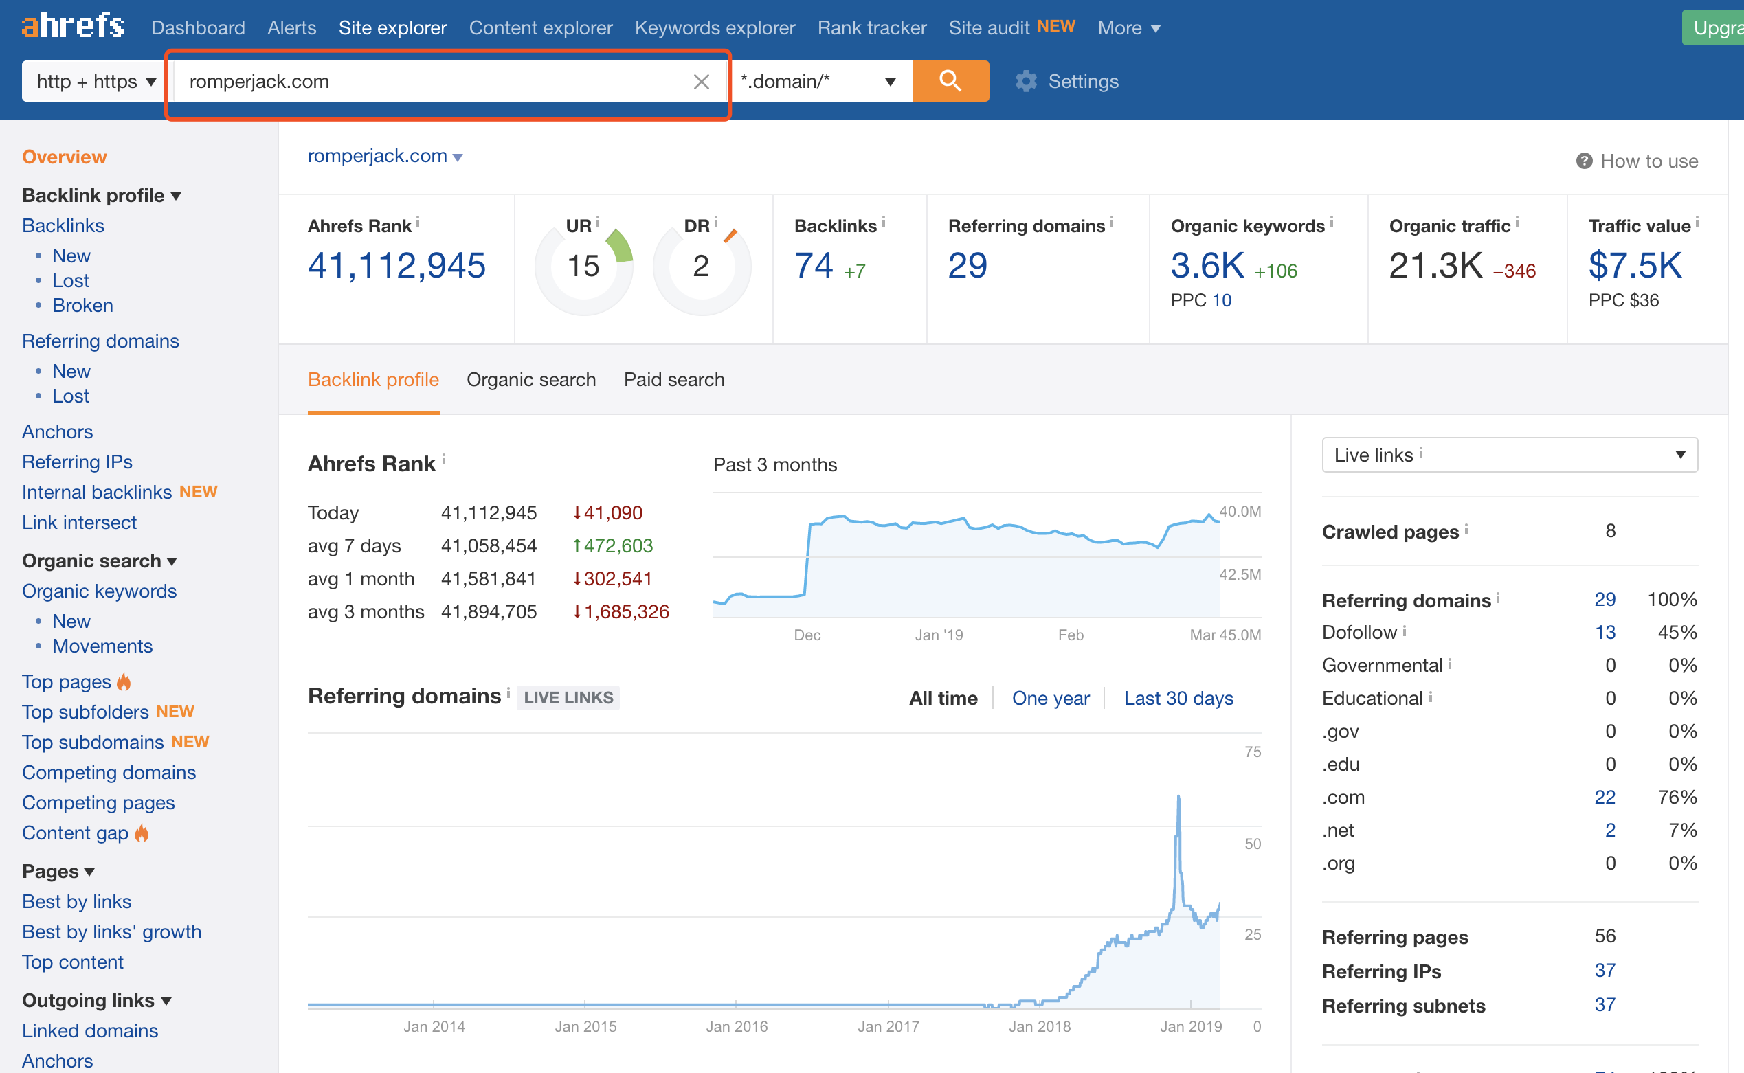The image size is (1744, 1073).
Task: Click the Ahrefs Rank value 41,112,945
Action: click(x=396, y=264)
